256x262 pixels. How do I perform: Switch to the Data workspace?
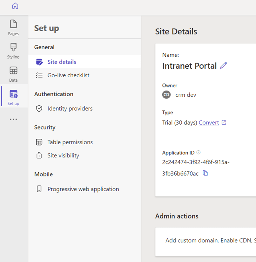pos(13,74)
